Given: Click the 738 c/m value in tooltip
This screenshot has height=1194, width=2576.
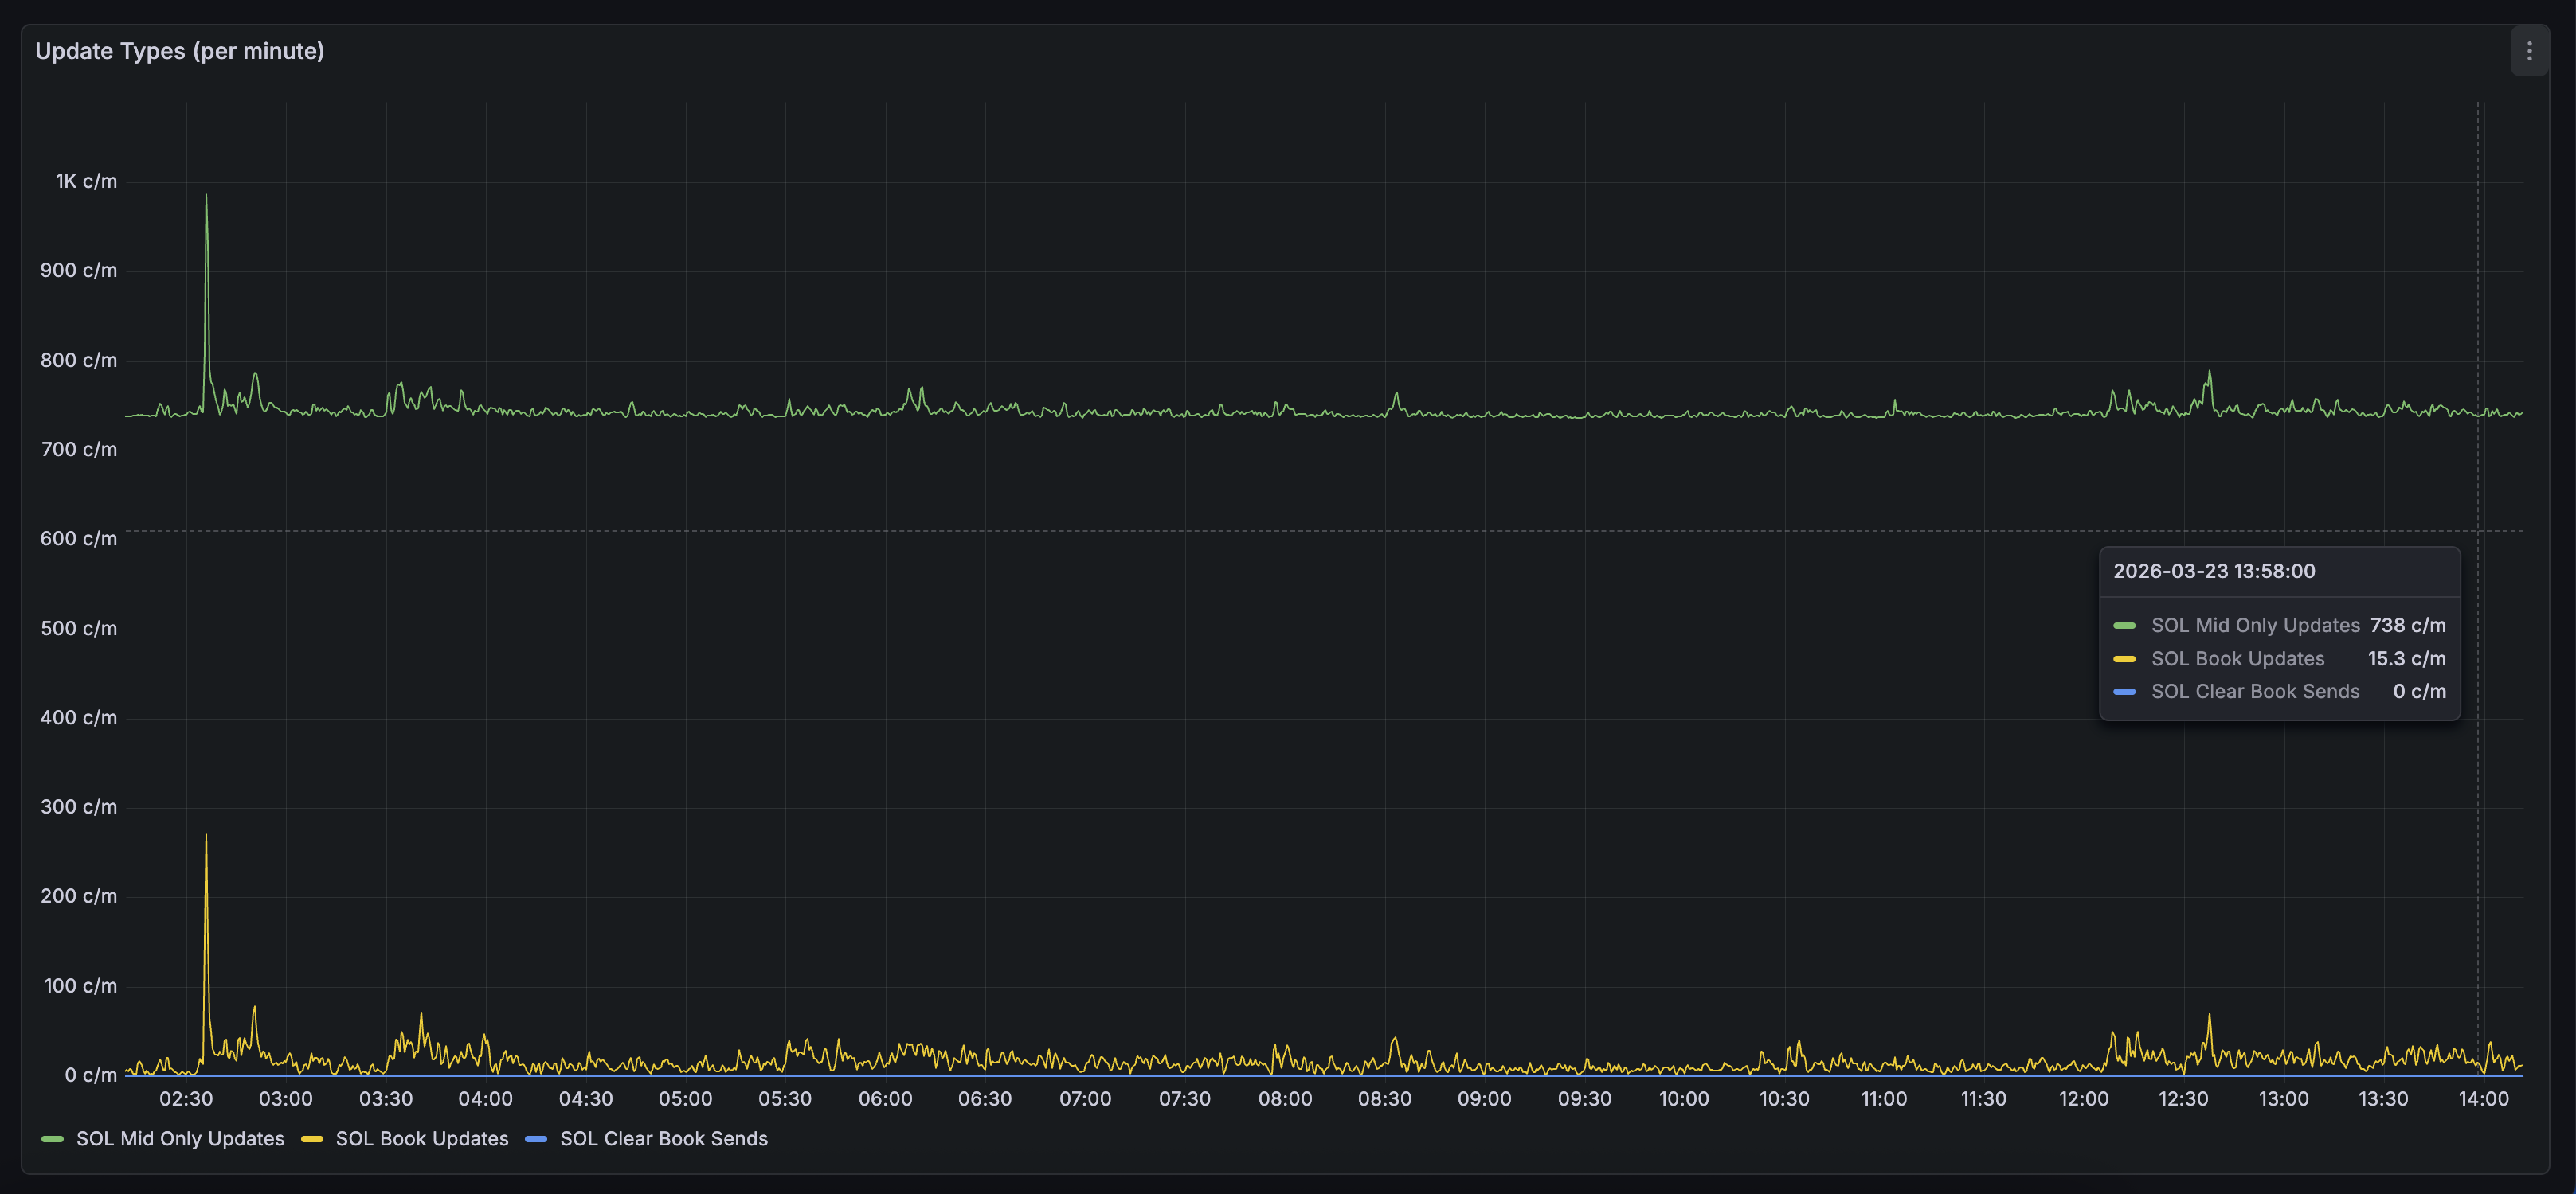Looking at the screenshot, I should (x=2408, y=626).
